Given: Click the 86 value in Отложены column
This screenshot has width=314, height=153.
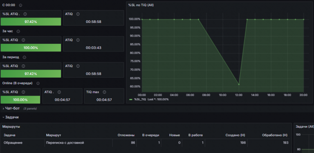Looking at the screenshot, I should (x=133, y=143).
